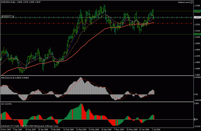Click the '15 Jan 2008' date label
Screen dimensions: 201x131
pos(43,129)
